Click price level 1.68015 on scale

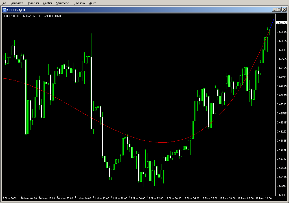282,32
